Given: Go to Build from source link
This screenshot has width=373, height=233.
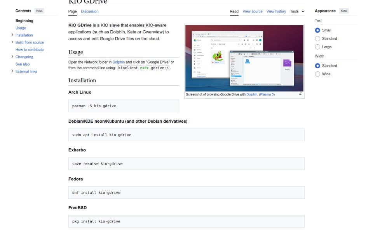Looking at the screenshot, I should (x=30, y=42).
